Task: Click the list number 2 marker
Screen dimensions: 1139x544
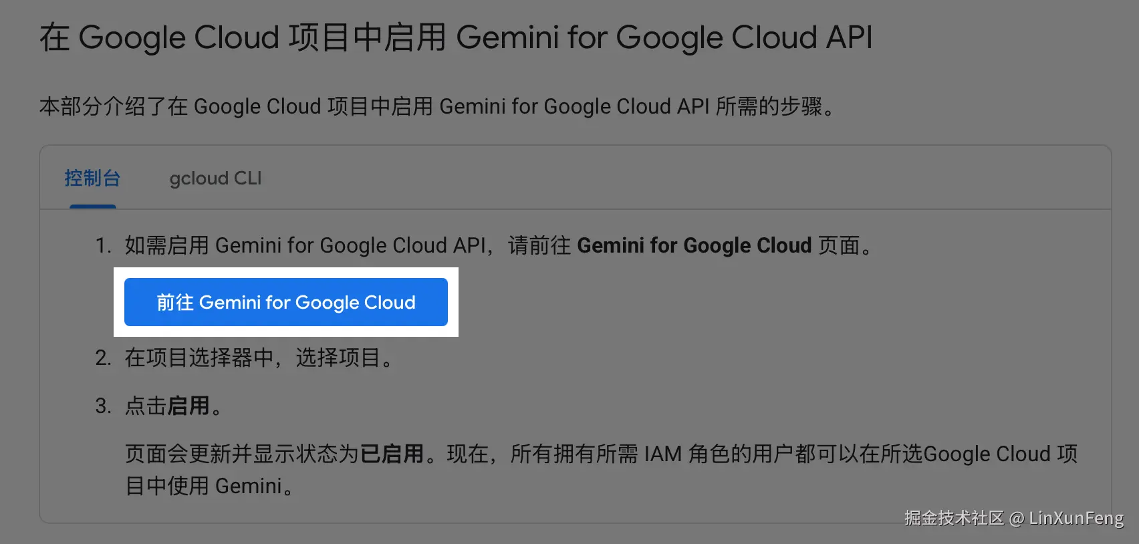Action: pos(102,358)
